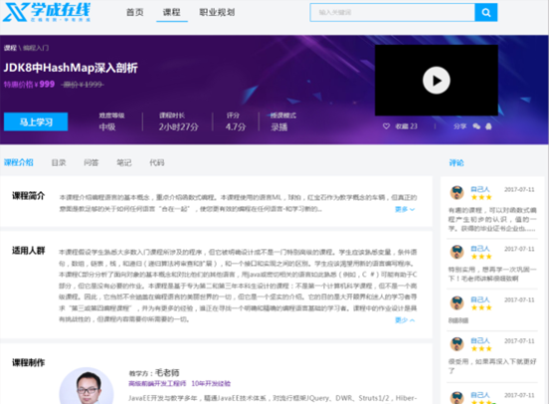This screenshot has width=549, height=404.
Task: Switch to the 问答 tab
Action: (x=91, y=162)
